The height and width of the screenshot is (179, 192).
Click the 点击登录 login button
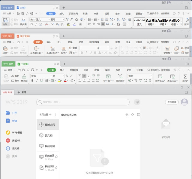(x=172, y=102)
